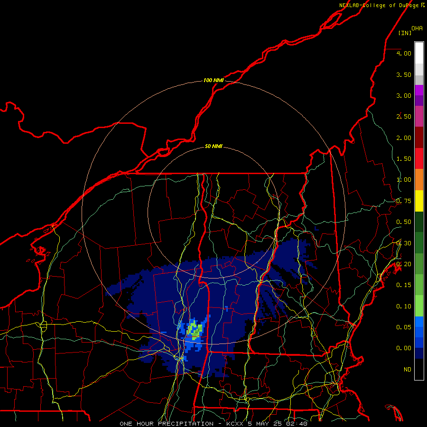Image resolution: width=427 pixels, height=427 pixels.
Task: Click the 50 NMI range ring label
Action: (213, 146)
